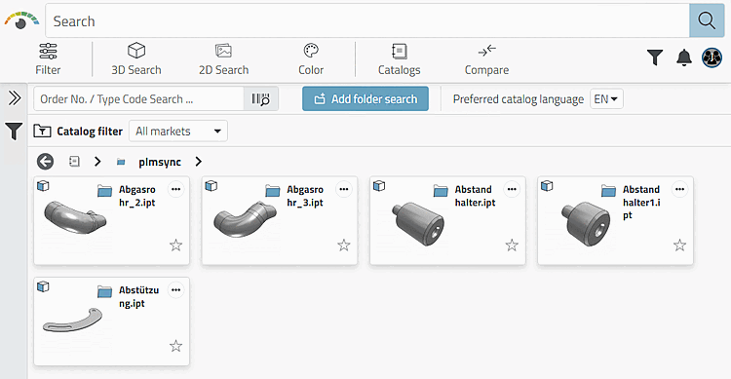The width and height of the screenshot is (731, 379).
Task: Click the catalog root breadcrumb icon
Action: [x=74, y=162]
